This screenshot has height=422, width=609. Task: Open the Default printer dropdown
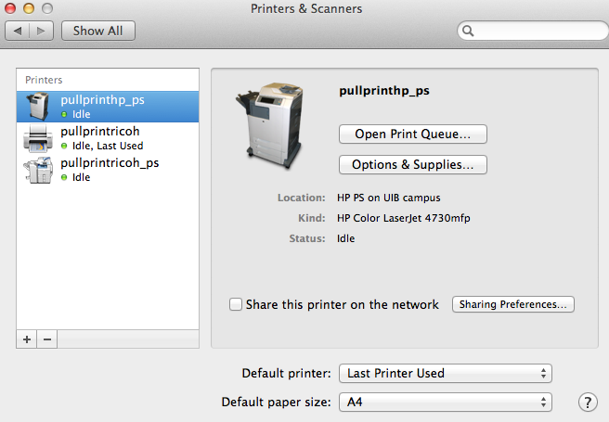pos(446,373)
